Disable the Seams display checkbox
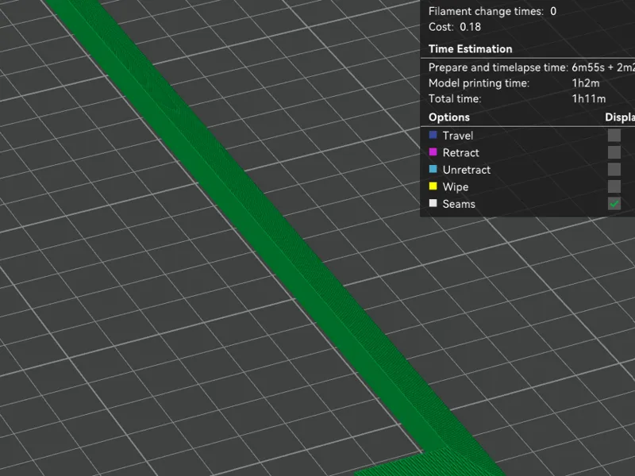 [614, 204]
